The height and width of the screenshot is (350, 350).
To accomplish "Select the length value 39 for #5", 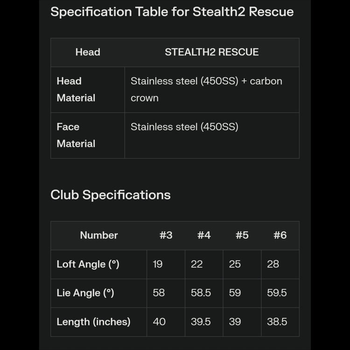I will (235, 322).
